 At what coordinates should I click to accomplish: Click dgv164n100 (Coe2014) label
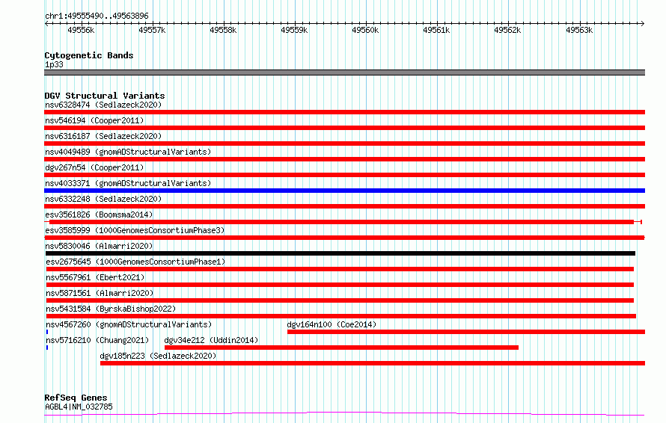click(x=332, y=324)
